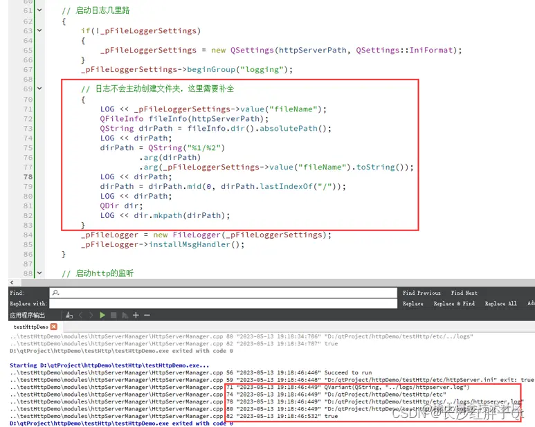Click the horizontal scrollbar under the code editor
This screenshot has height=427, width=535.
click(x=277, y=282)
